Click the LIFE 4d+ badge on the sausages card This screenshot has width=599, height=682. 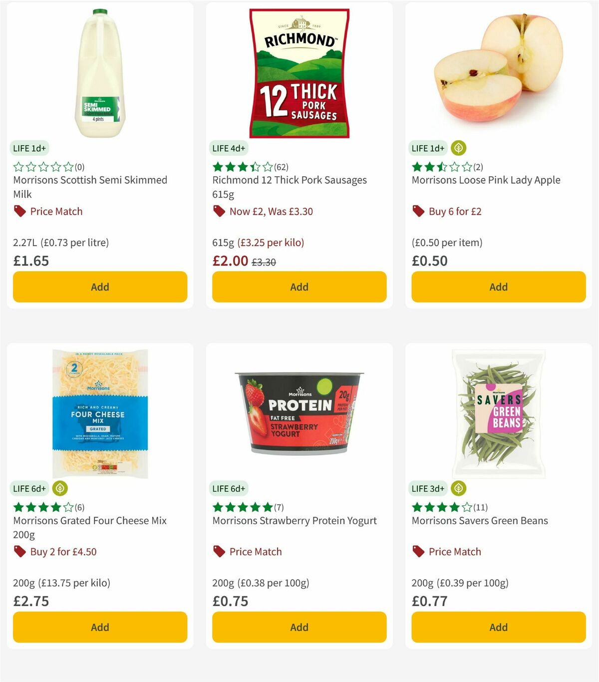[228, 148]
